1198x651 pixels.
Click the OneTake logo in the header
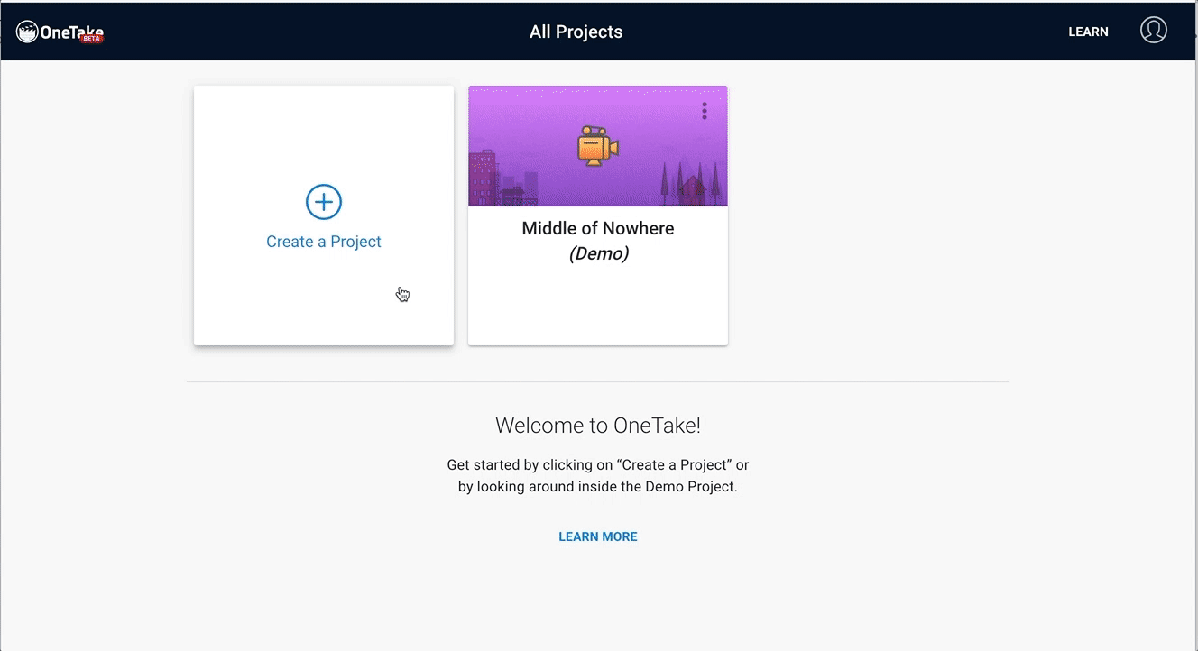[x=60, y=32]
